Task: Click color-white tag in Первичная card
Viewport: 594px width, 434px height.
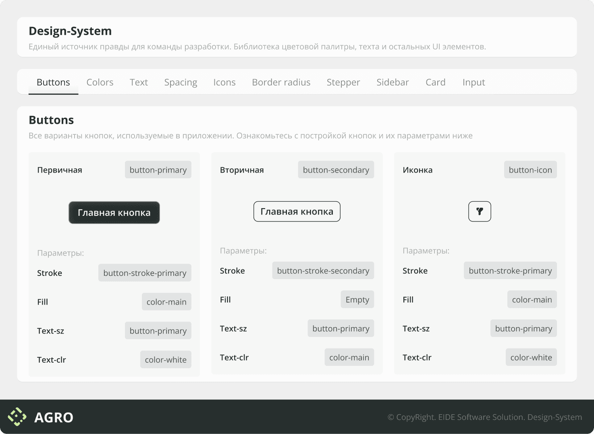Action: [x=166, y=360]
